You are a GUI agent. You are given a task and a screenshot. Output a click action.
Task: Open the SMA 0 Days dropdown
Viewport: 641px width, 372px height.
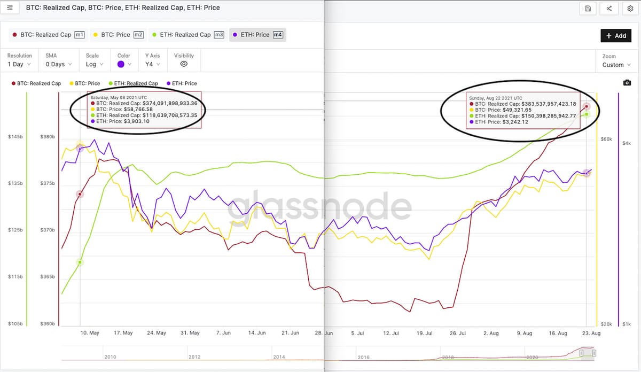click(58, 60)
